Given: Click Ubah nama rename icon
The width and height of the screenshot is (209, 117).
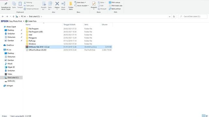Looking at the screenshot, I should [x=63, y=4].
